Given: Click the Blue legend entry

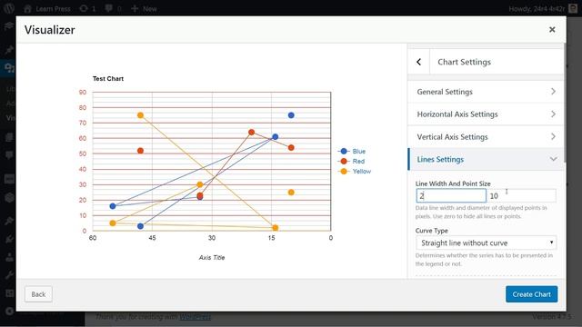Looking at the screenshot, I should (352, 152).
